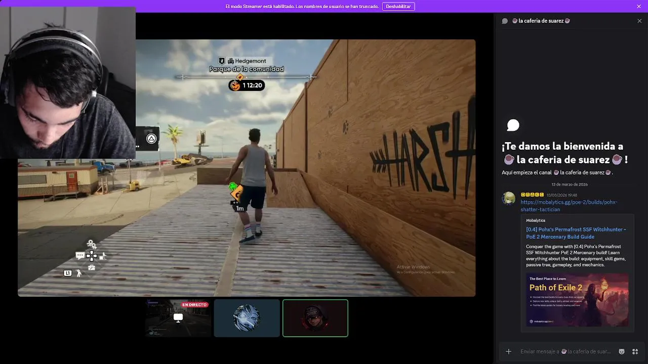Open the emoji picker cat-face icon
Image resolution: width=648 pixels, height=364 pixels.
(622, 351)
